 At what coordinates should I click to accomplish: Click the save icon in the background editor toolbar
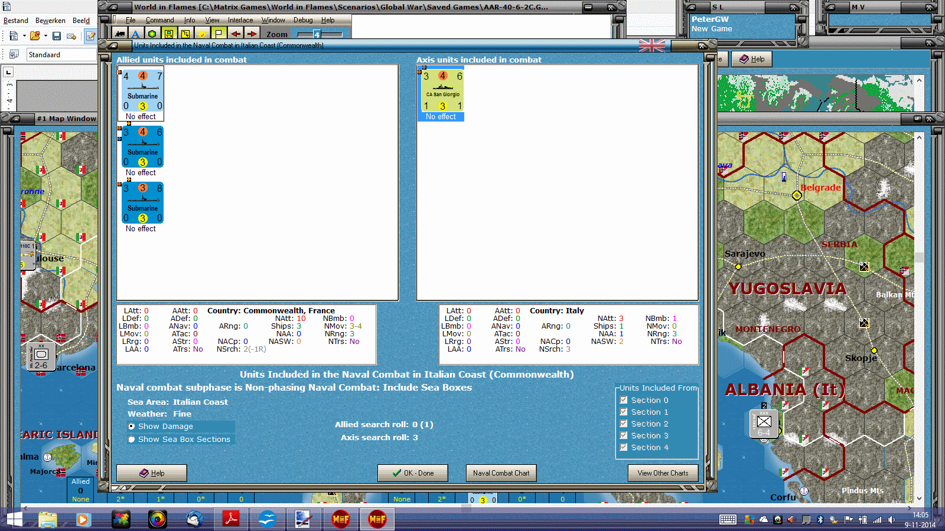pos(57,36)
